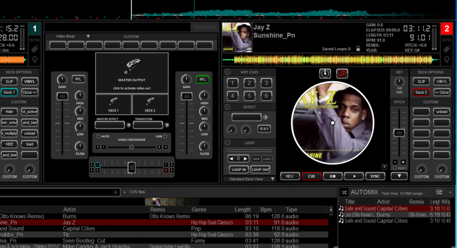Screen dimensions: 457x248
Task: Click loop length decrease arrow next to 8
Action: pos(231,159)
